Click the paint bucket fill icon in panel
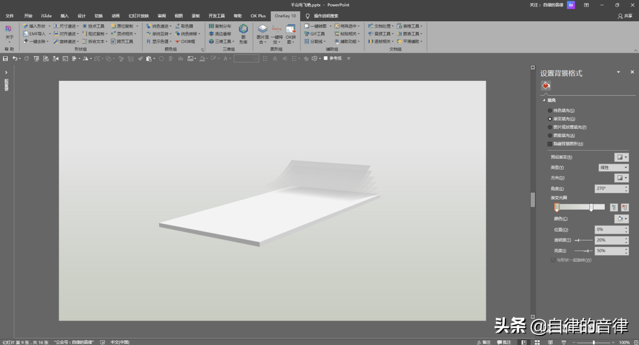This screenshot has height=345, width=639. click(546, 86)
